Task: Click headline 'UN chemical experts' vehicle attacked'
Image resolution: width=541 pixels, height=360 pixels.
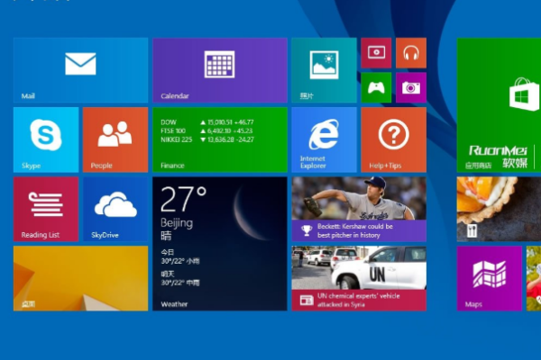Action: 359,300
